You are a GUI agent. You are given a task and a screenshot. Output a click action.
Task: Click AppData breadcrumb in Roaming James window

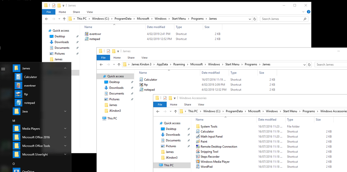tap(163, 64)
